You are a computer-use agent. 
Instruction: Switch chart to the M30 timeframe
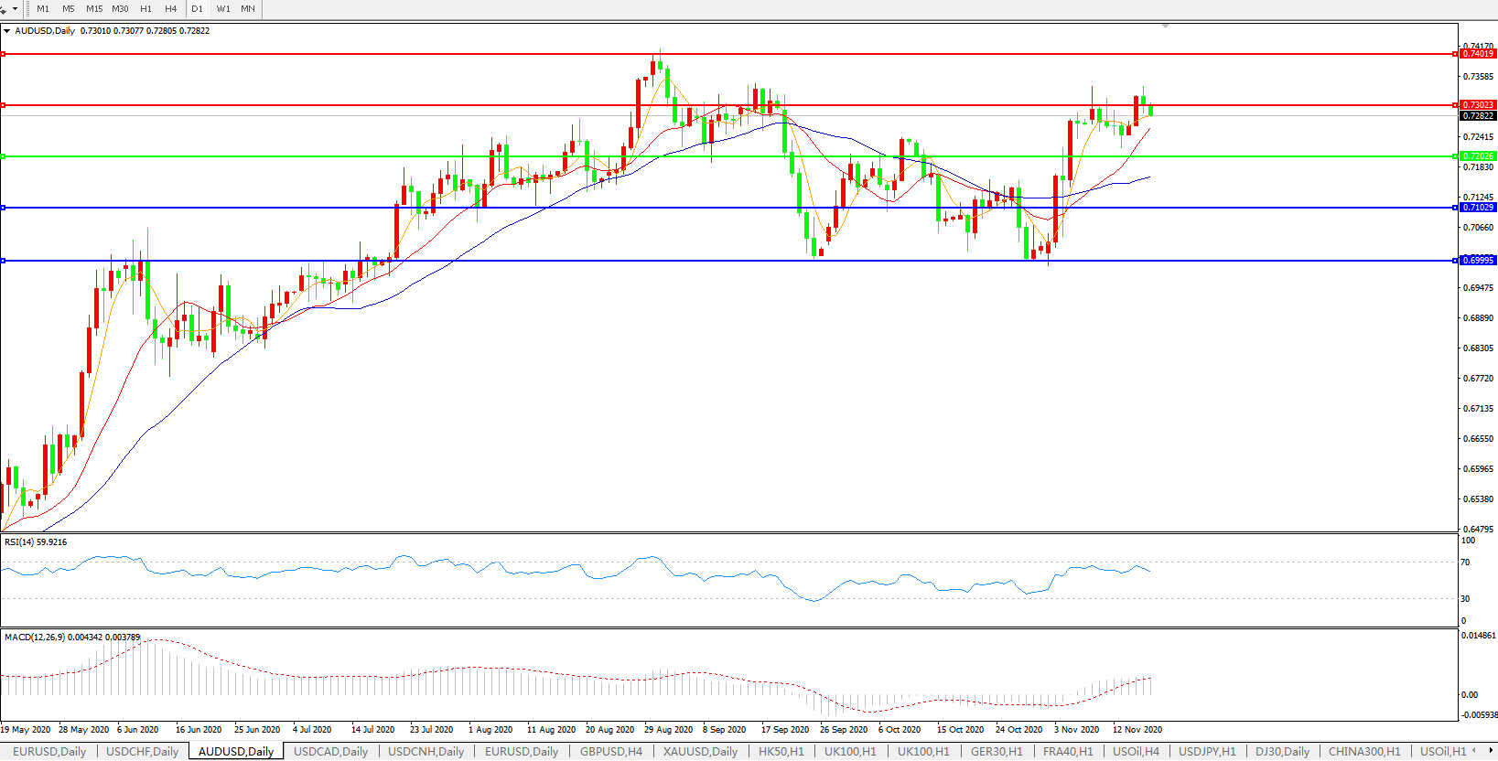[120, 9]
